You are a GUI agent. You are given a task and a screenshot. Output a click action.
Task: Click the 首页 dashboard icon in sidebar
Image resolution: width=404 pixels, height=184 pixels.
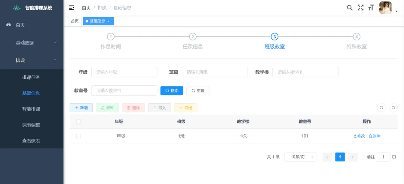click(9, 25)
